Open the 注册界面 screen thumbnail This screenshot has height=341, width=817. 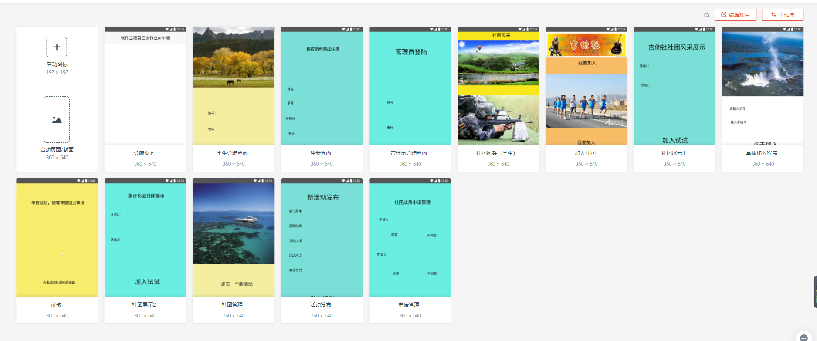click(322, 86)
